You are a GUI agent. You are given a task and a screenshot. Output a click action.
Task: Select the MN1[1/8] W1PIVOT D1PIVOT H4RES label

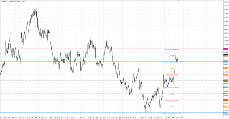pyautogui.click(x=172, y=62)
